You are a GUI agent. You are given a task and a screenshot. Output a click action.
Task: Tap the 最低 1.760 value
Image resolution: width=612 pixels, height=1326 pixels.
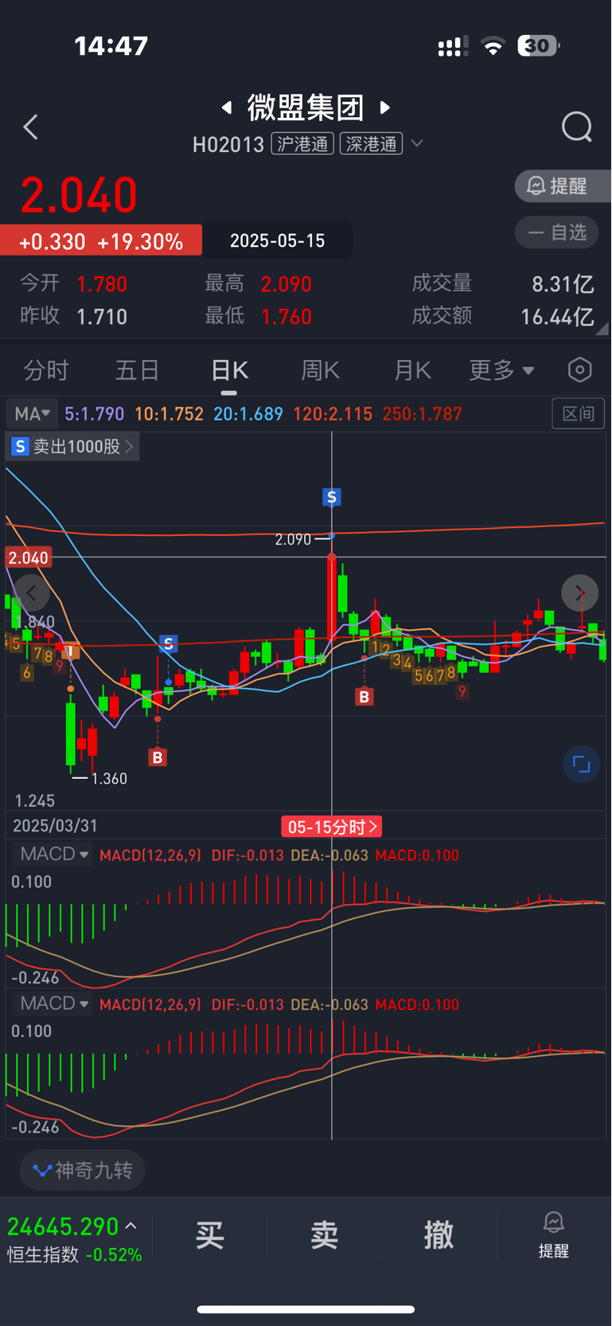coord(287,317)
